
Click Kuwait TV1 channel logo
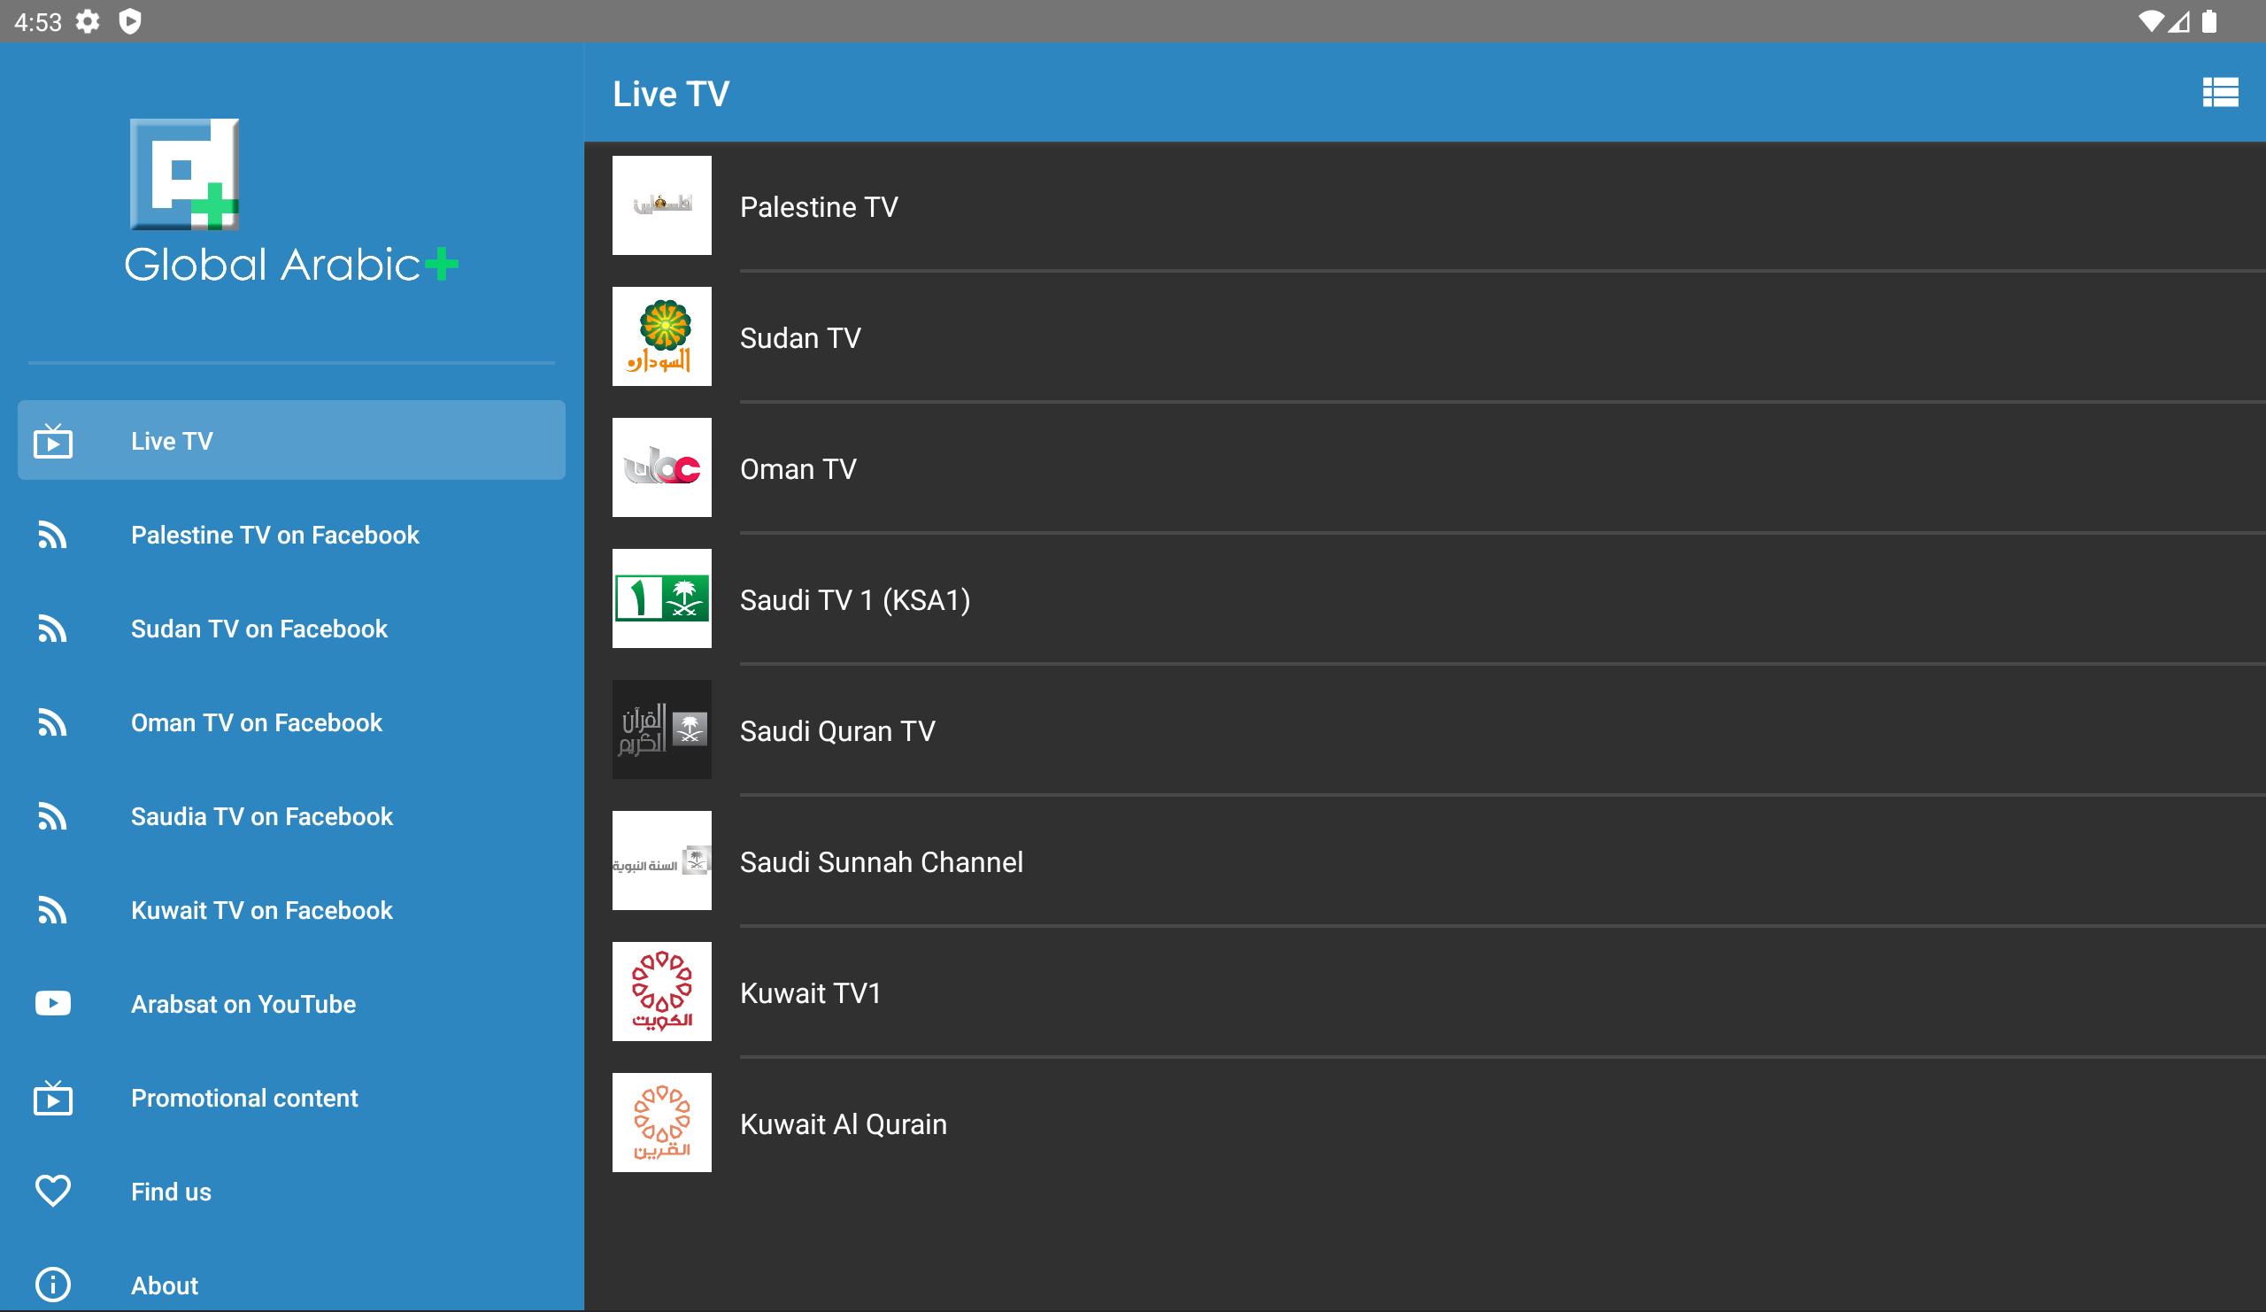click(x=662, y=992)
